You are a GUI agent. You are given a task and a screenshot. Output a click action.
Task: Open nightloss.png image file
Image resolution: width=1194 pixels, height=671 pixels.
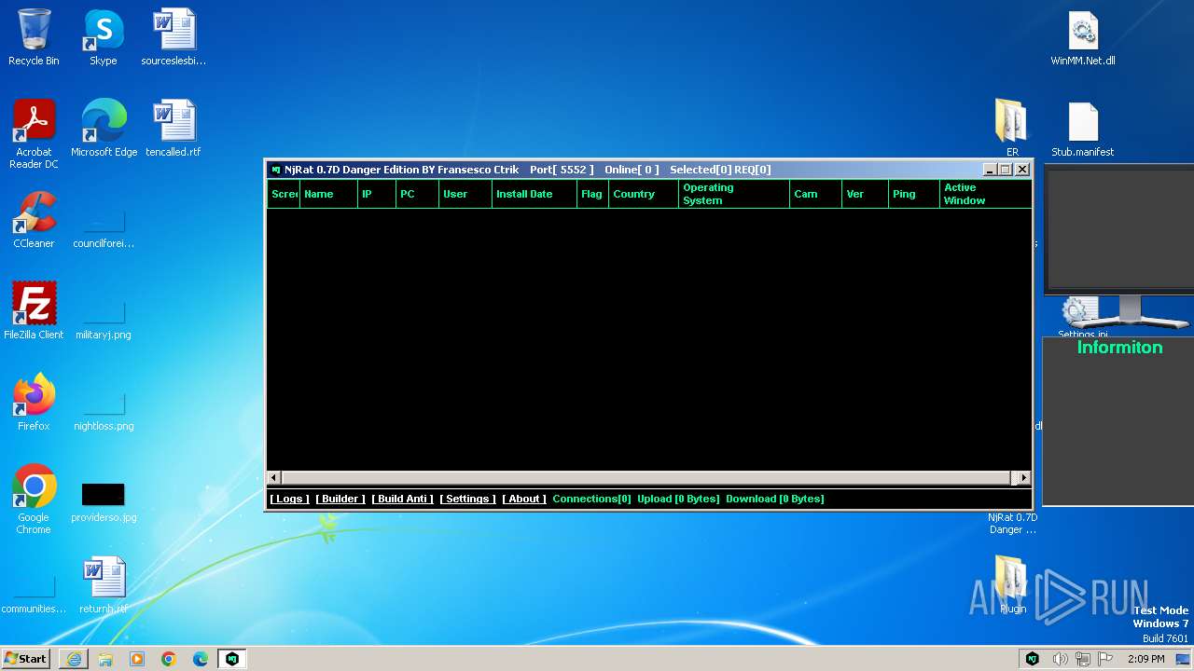104,412
